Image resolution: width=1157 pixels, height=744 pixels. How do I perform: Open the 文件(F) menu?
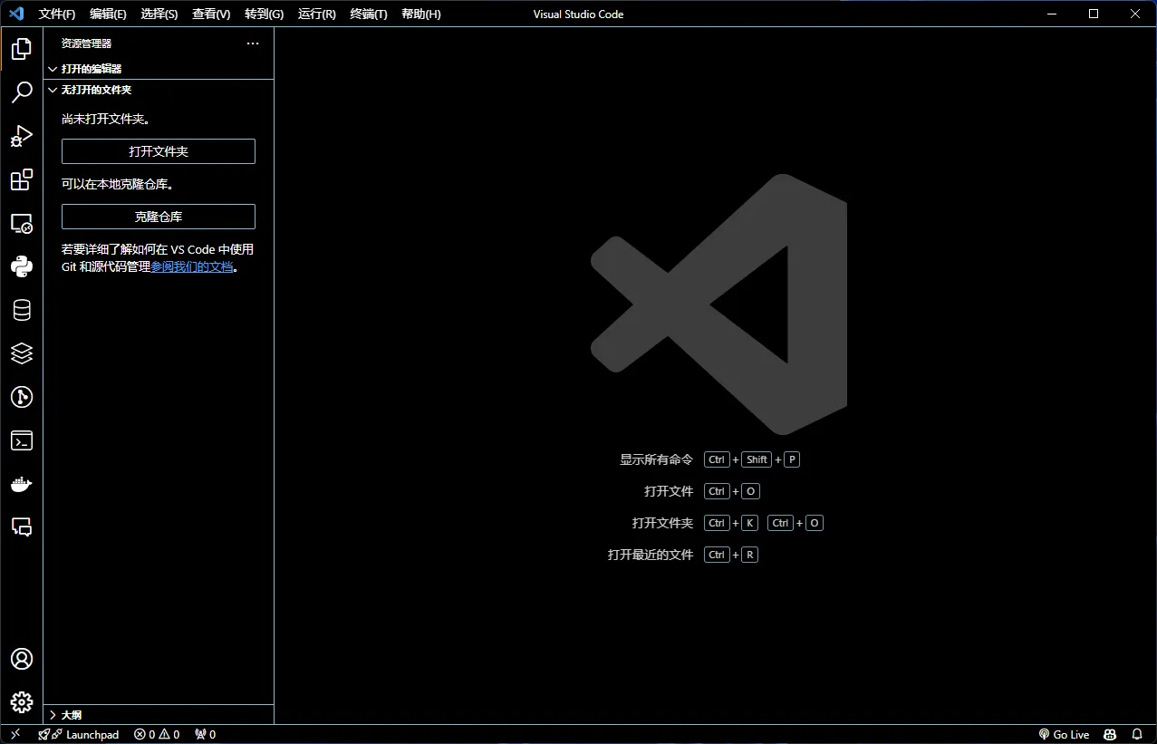pos(57,14)
